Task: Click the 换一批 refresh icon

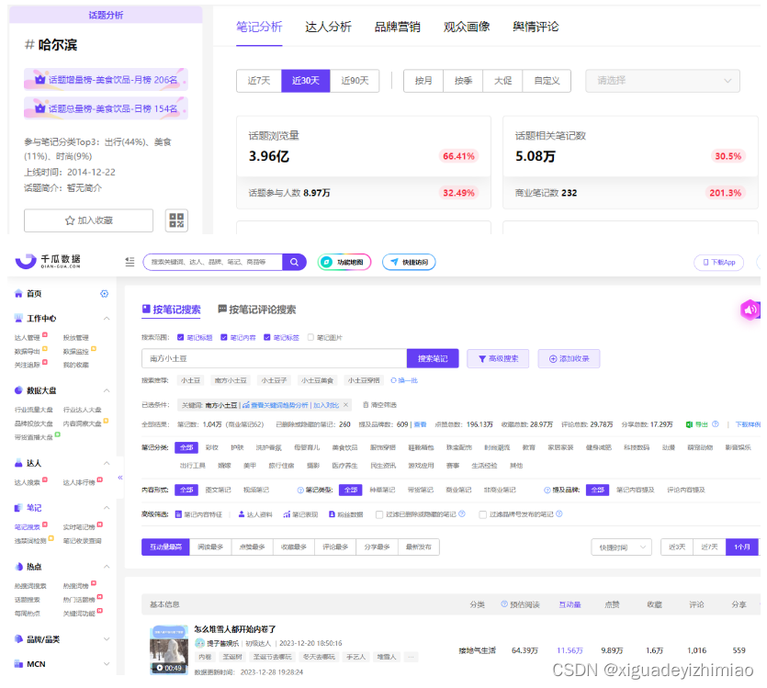Action: coord(393,380)
